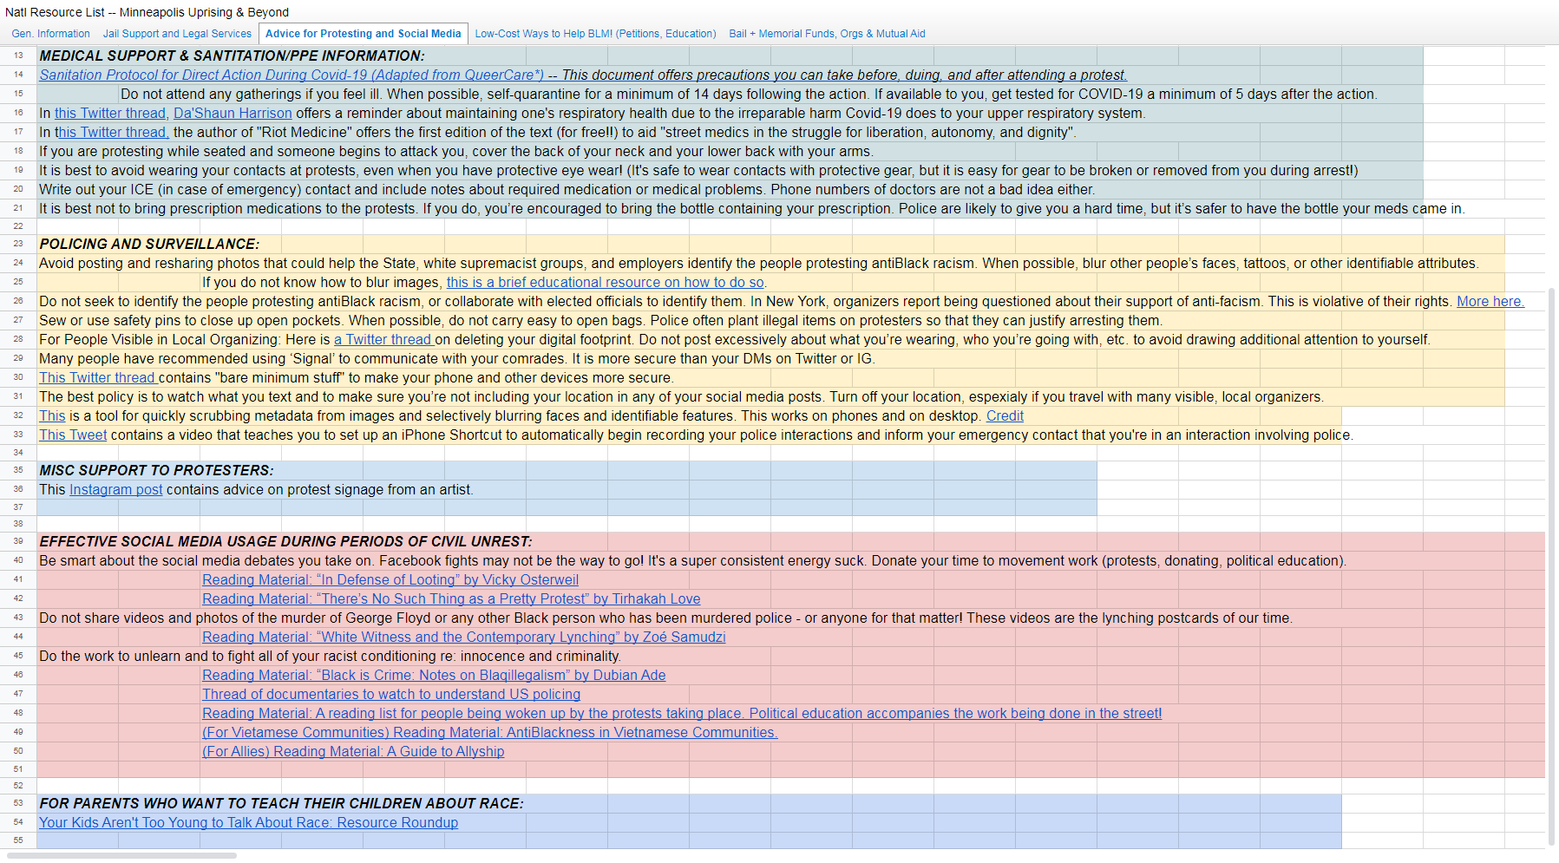The height and width of the screenshot is (863, 1559).
Task: Open 'White Witness and the Contemporary Lynching' link
Action: point(464,637)
